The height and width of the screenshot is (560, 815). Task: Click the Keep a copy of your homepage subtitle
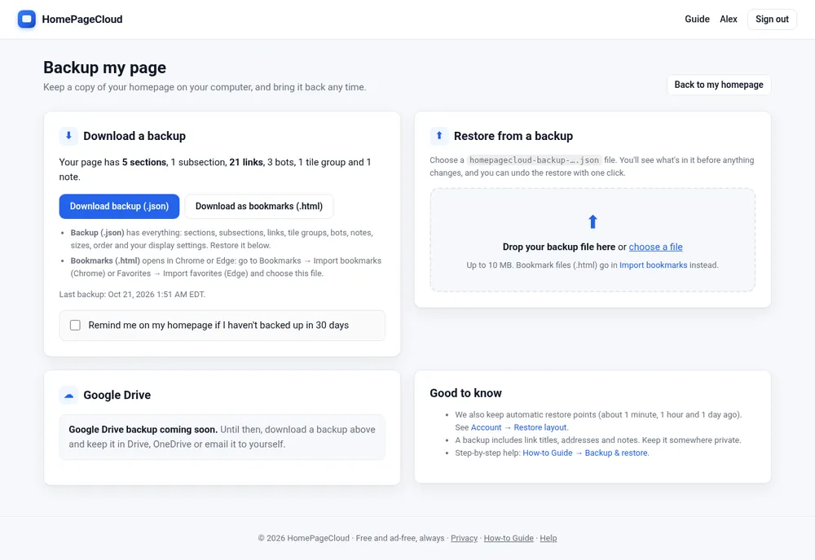pyautogui.click(x=205, y=87)
